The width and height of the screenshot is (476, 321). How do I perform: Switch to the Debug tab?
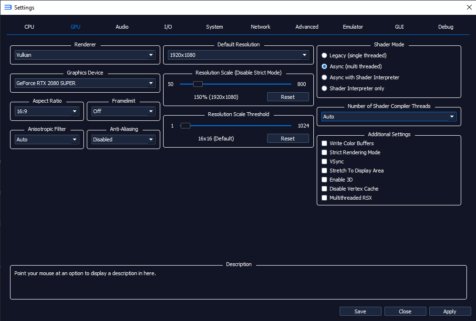coord(445,27)
